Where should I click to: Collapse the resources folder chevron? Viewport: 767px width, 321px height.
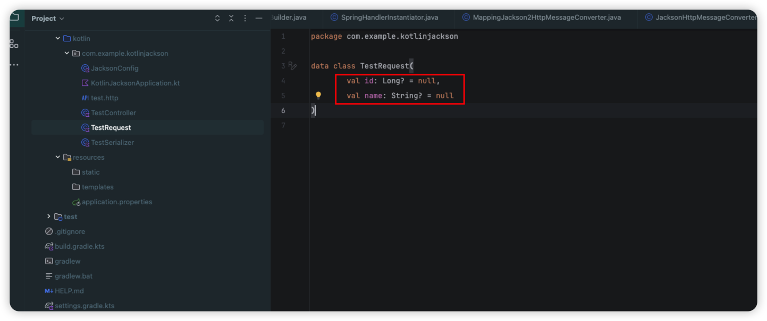click(x=58, y=157)
